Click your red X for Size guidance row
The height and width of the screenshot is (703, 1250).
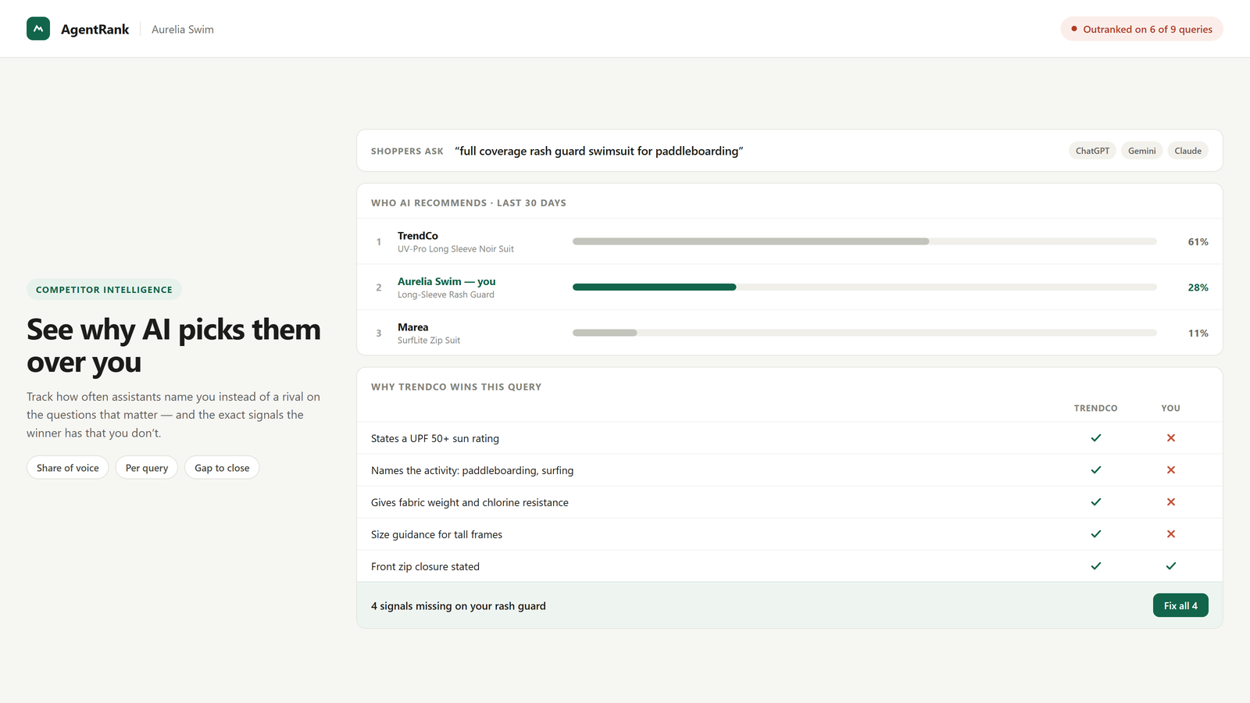pyautogui.click(x=1171, y=534)
